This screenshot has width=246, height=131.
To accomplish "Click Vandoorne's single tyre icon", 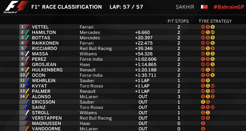I will coord(203,129).
